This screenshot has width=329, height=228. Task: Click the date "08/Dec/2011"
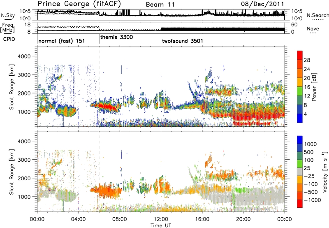pos(262,4)
